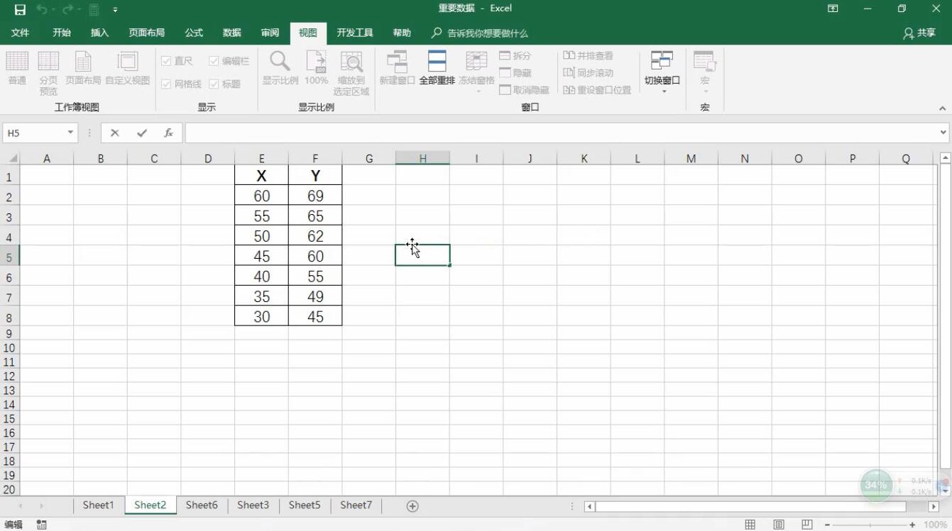The image size is (952, 531).
Task: Click the zoom slider track
Action: [868, 525]
